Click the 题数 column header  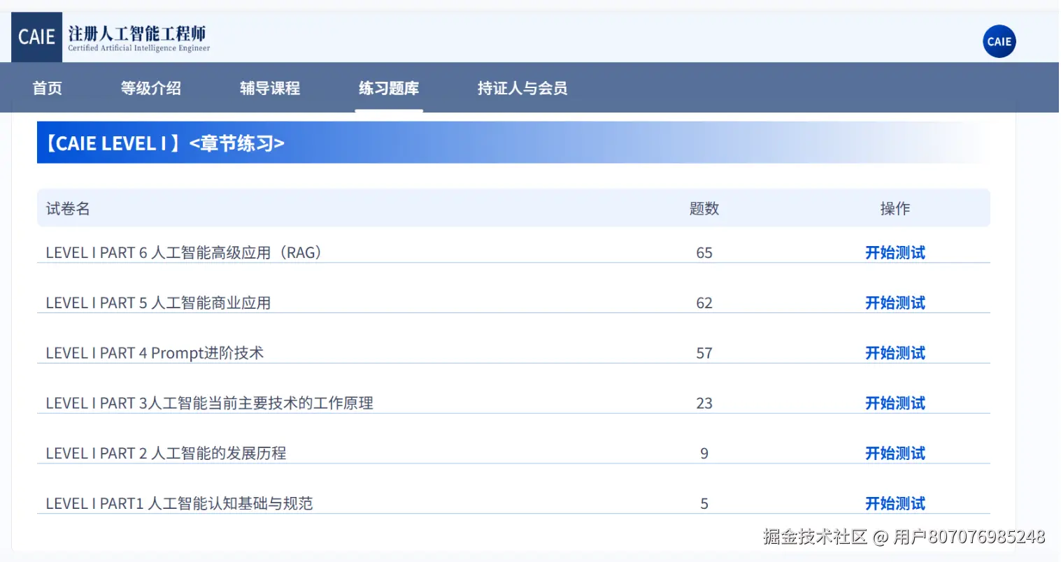tap(704, 208)
